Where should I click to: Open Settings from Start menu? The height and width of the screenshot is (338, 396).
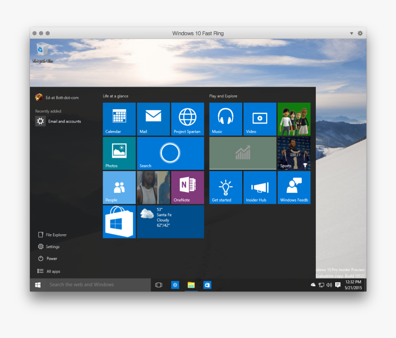[x=49, y=246]
